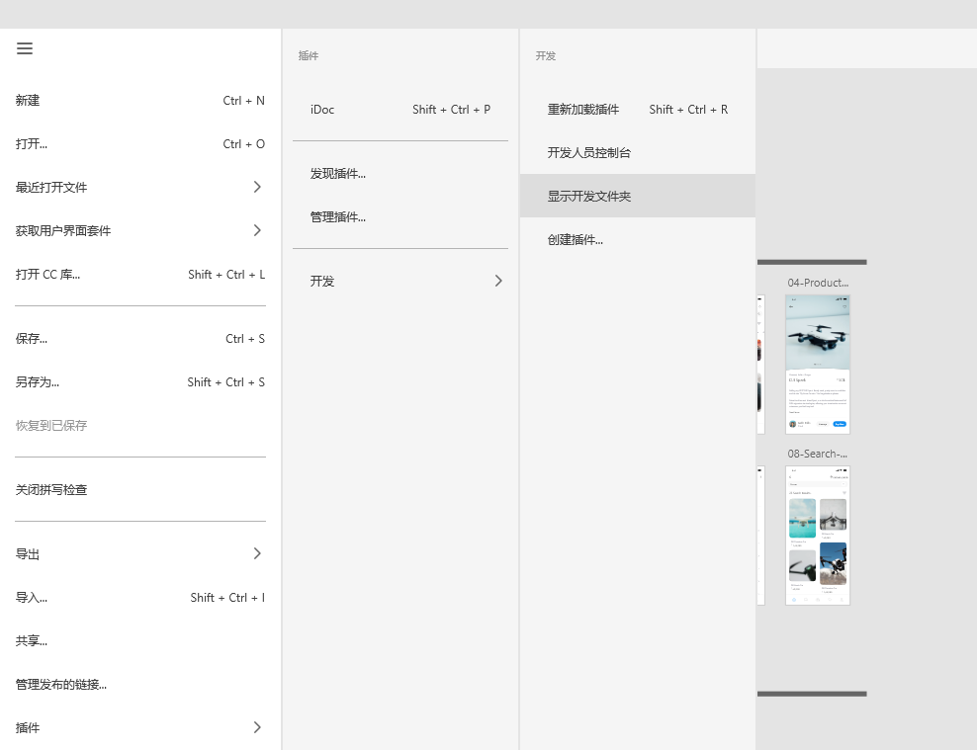
Task: Select 另存为... menu item
Action: [38, 382]
